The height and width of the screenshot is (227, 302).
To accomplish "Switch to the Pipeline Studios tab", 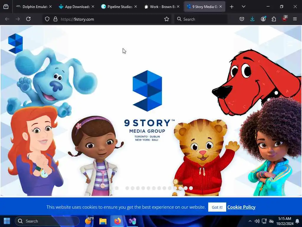I will click(119, 7).
